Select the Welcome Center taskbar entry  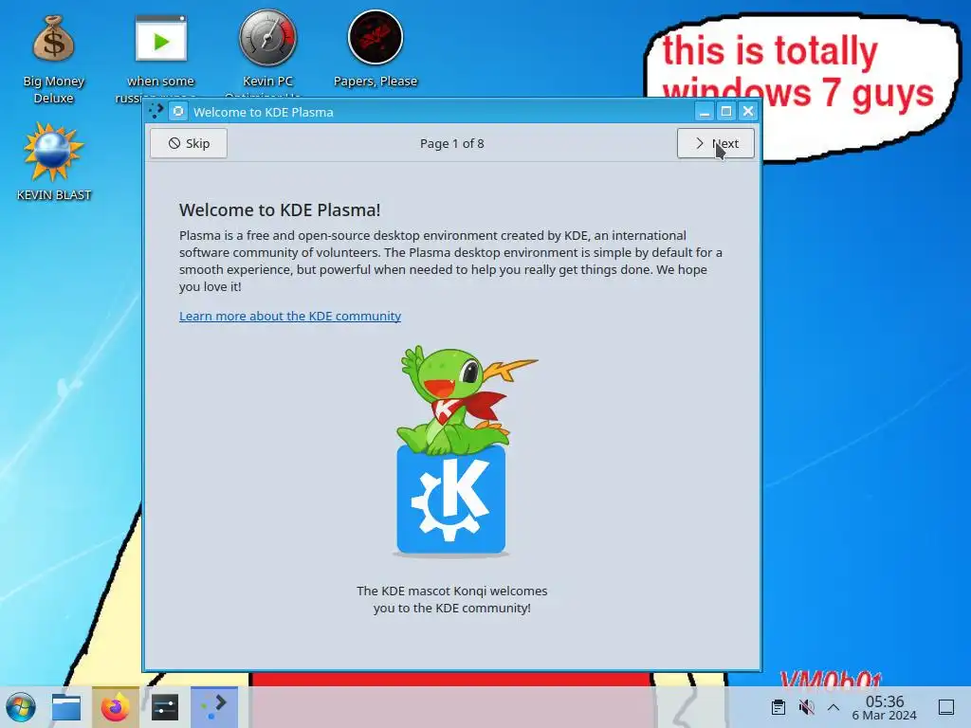214,707
